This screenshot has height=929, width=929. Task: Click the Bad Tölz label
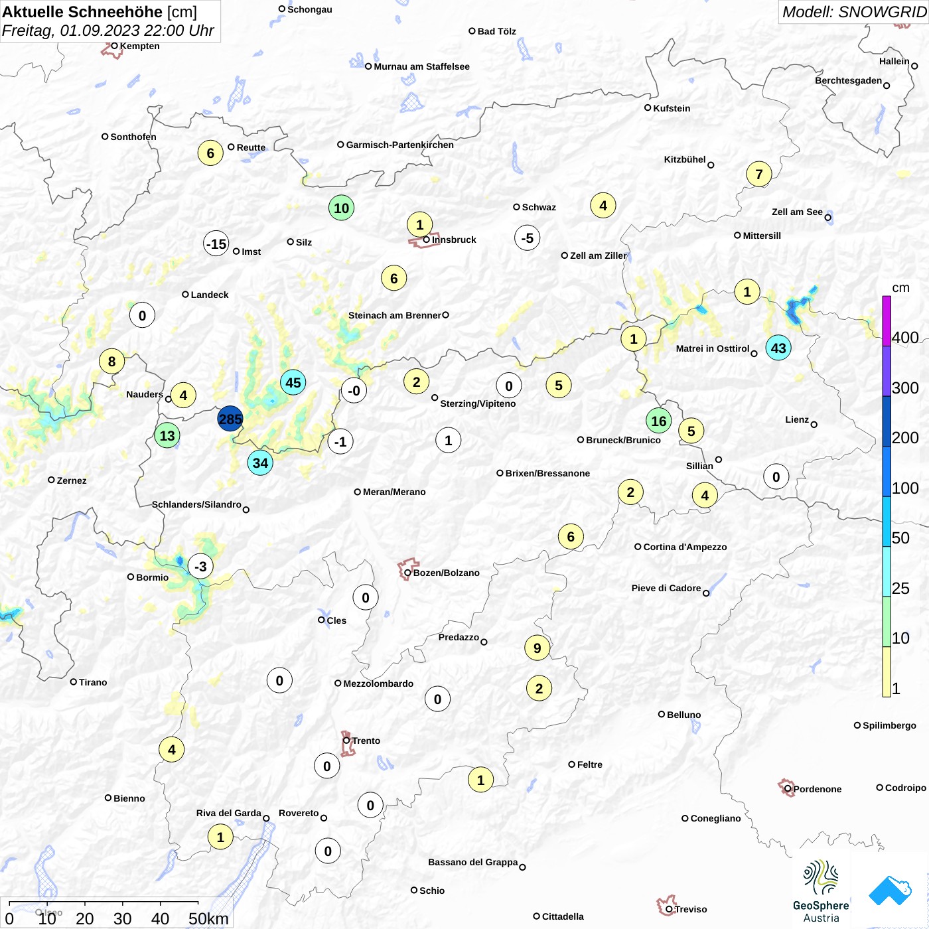[496, 31]
